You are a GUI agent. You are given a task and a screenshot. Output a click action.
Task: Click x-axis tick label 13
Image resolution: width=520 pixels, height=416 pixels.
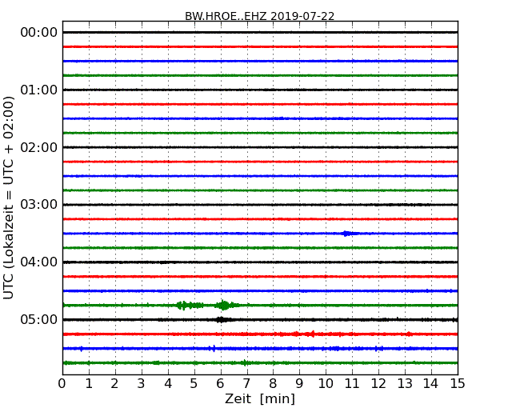point(405,384)
